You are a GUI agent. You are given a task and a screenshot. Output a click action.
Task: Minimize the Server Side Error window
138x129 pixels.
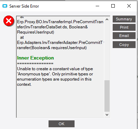(x=97, y=6)
